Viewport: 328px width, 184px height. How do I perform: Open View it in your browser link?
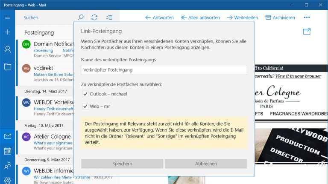coord(298,76)
